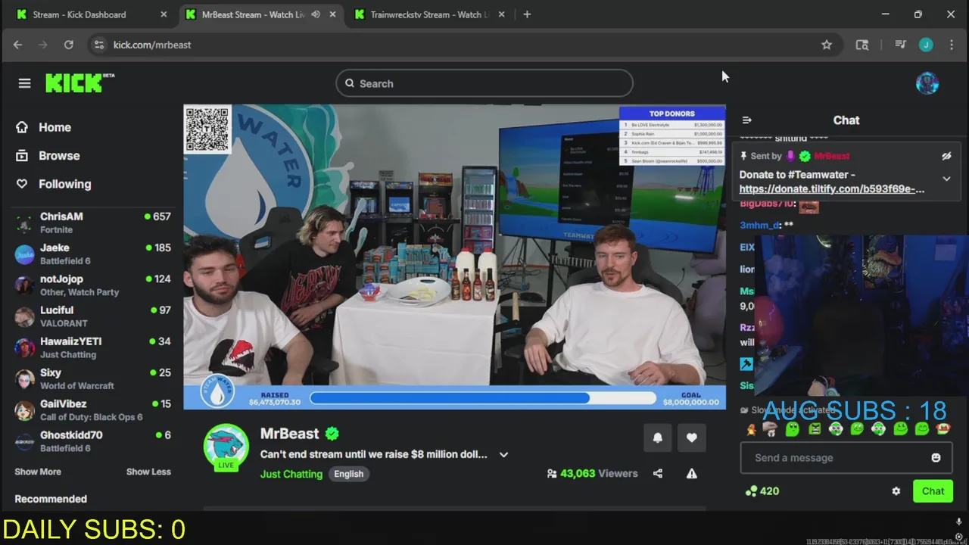Click the MrBeast channel name
The height and width of the screenshot is (545, 969).
coord(289,434)
